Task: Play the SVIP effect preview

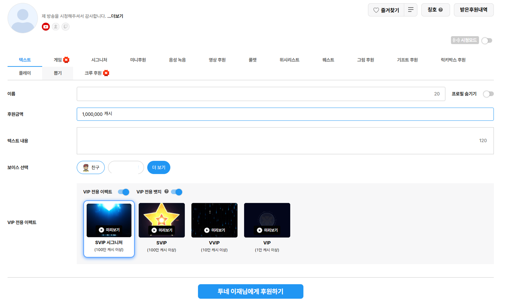Action: [x=162, y=230]
